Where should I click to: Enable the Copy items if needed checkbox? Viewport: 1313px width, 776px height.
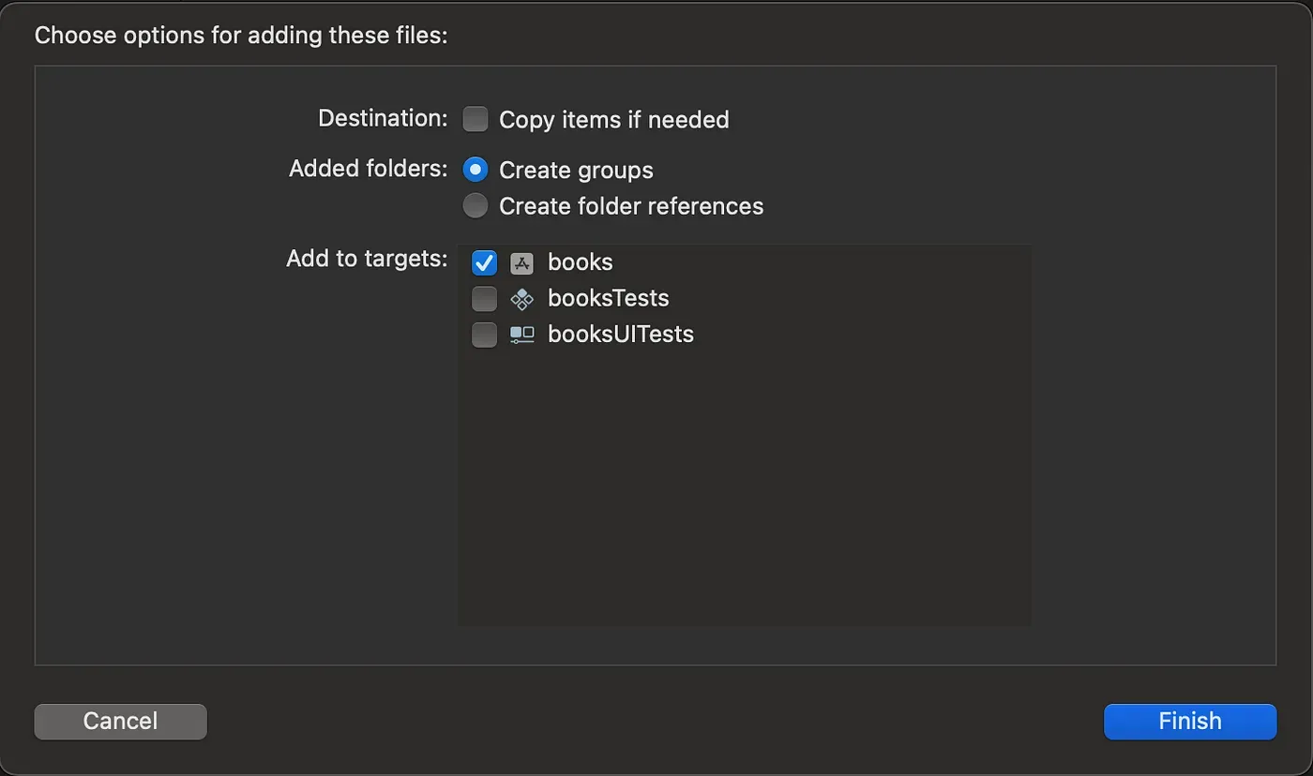[475, 119]
